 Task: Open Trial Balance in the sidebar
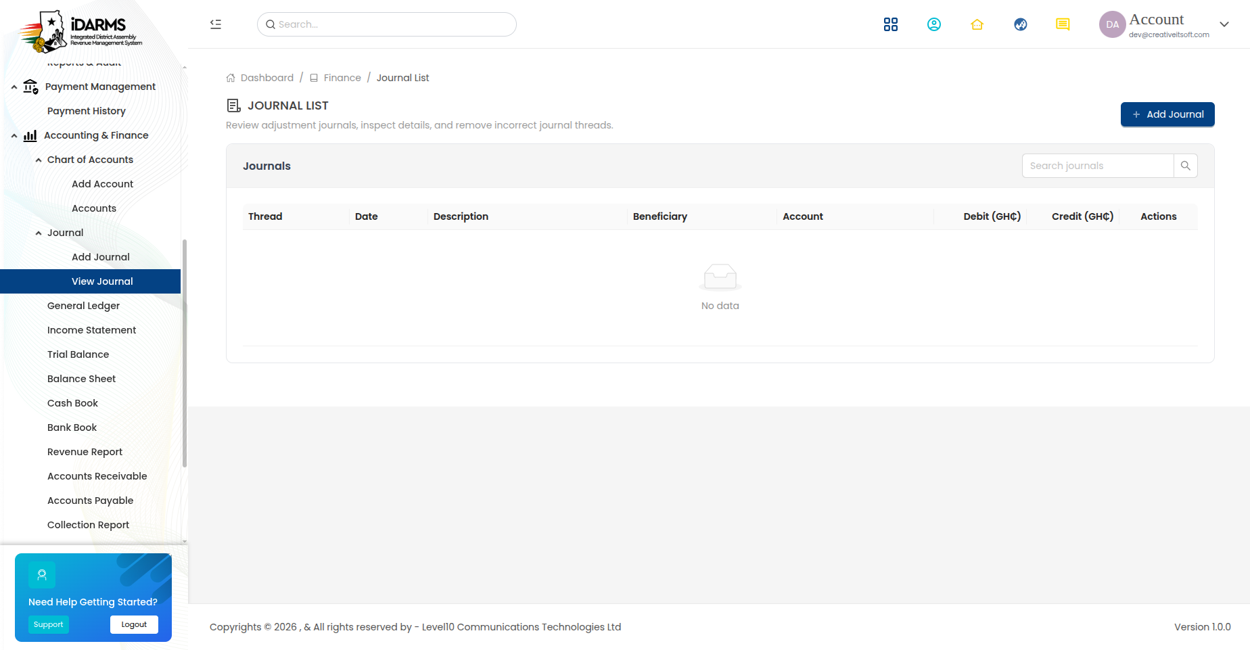click(78, 354)
